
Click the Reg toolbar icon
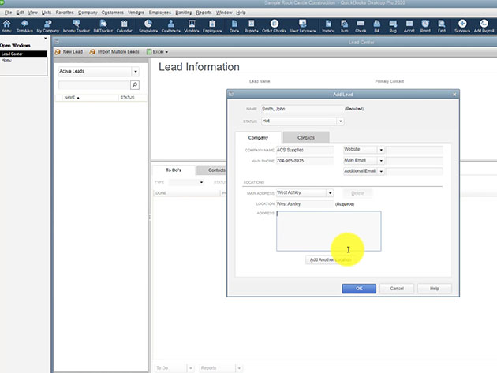[x=393, y=26]
